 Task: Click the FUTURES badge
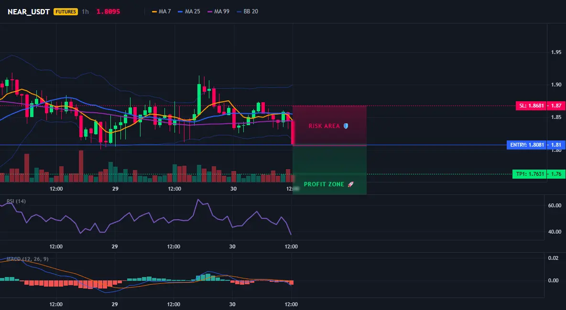(x=65, y=11)
